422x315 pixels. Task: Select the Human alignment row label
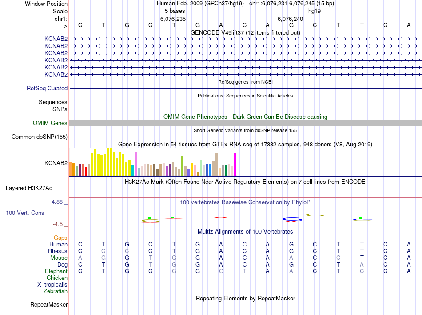[58, 244]
